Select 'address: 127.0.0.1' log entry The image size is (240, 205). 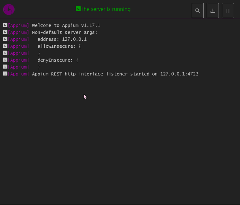pyautogui.click(x=62, y=39)
